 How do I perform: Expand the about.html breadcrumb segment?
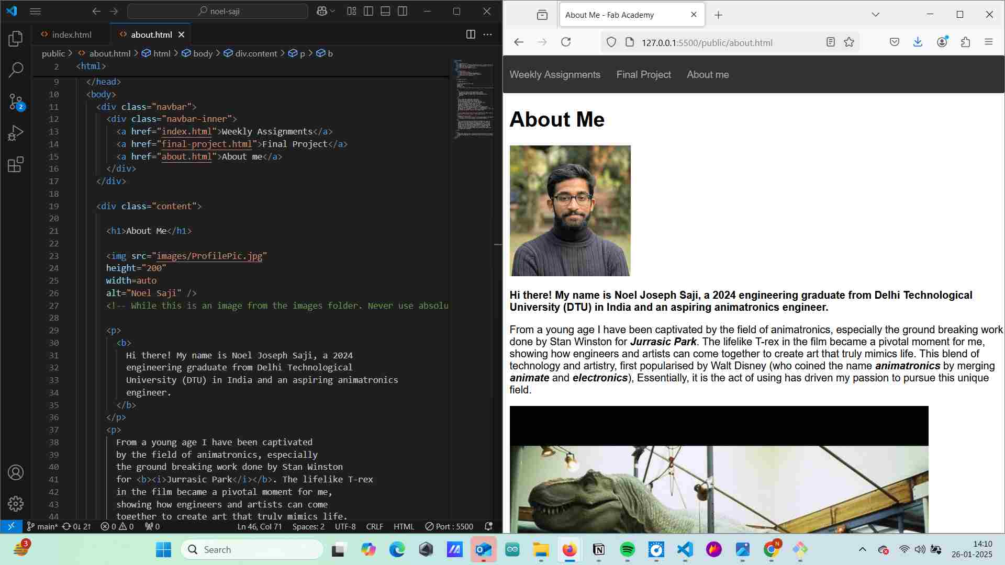104,53
